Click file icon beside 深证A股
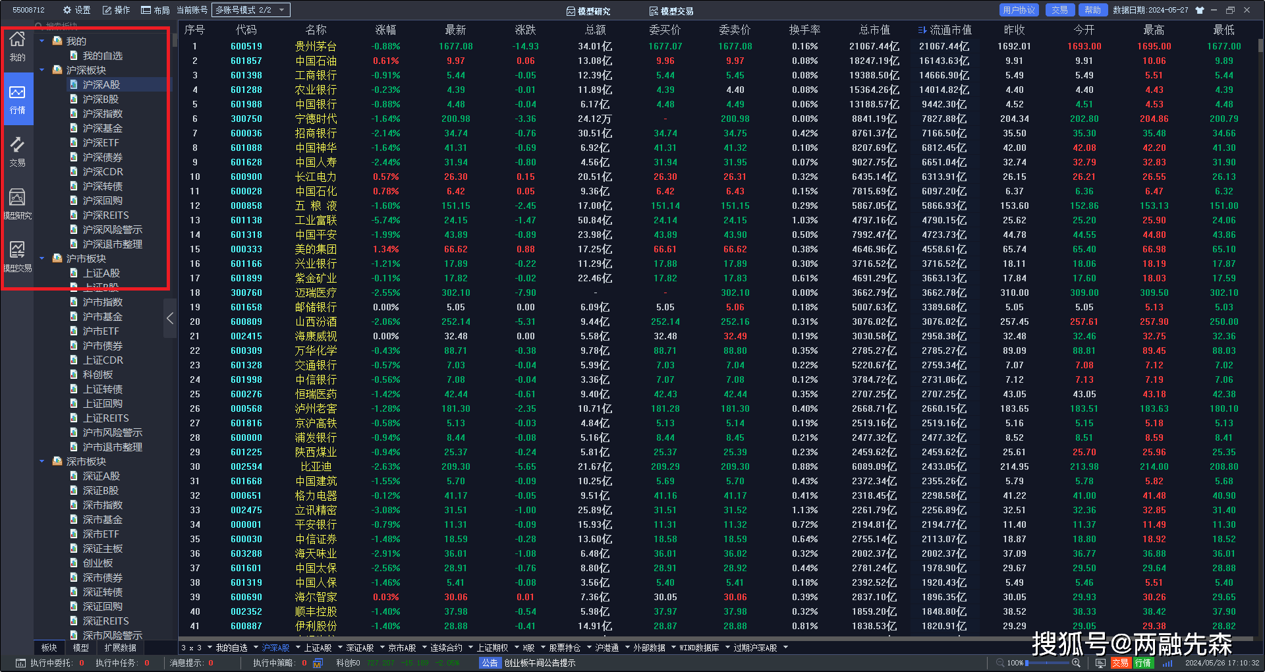 [74, 476]
